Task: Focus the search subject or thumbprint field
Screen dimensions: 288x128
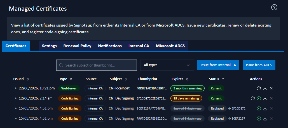Action: pos(97,65)
